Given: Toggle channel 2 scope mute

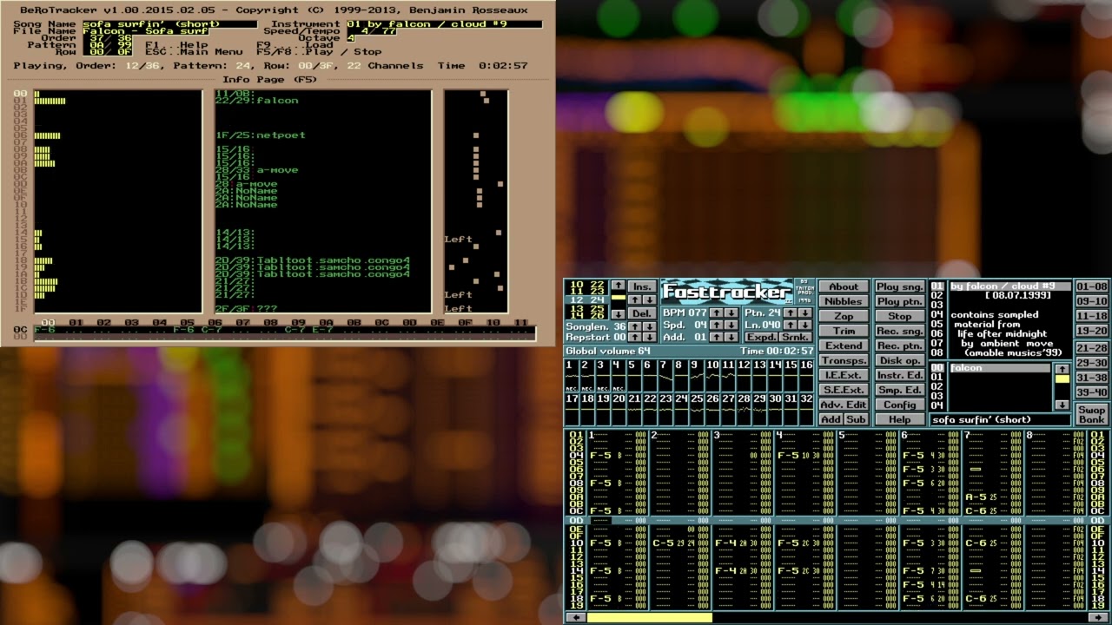Looking at the screenshot, I should pos(587,376).
